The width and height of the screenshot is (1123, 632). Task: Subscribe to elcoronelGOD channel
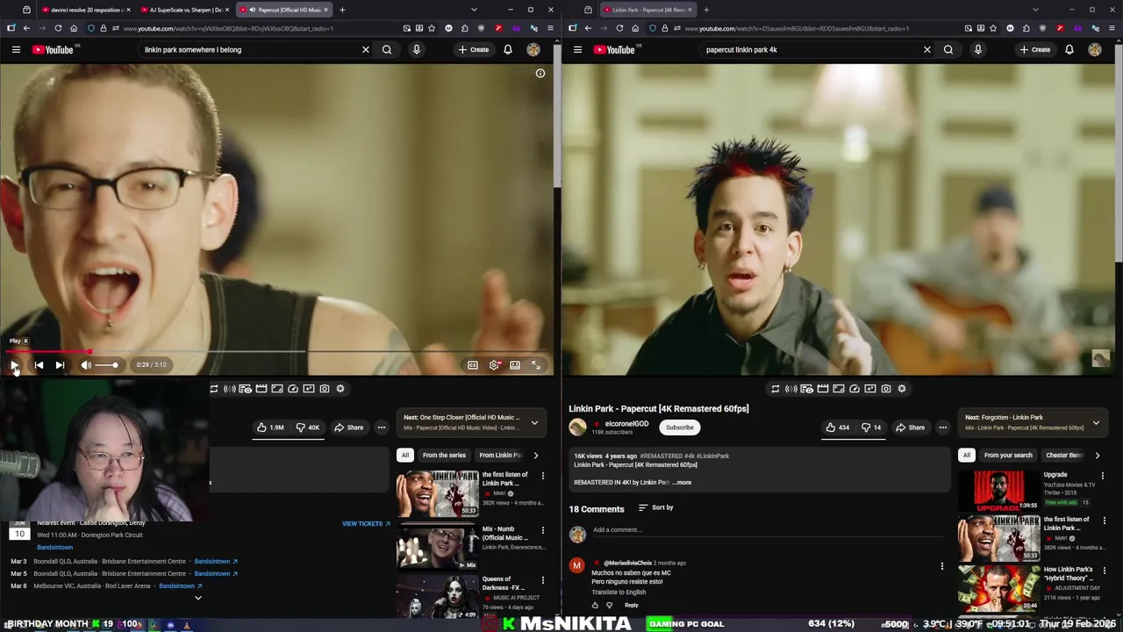coord(679,427)
